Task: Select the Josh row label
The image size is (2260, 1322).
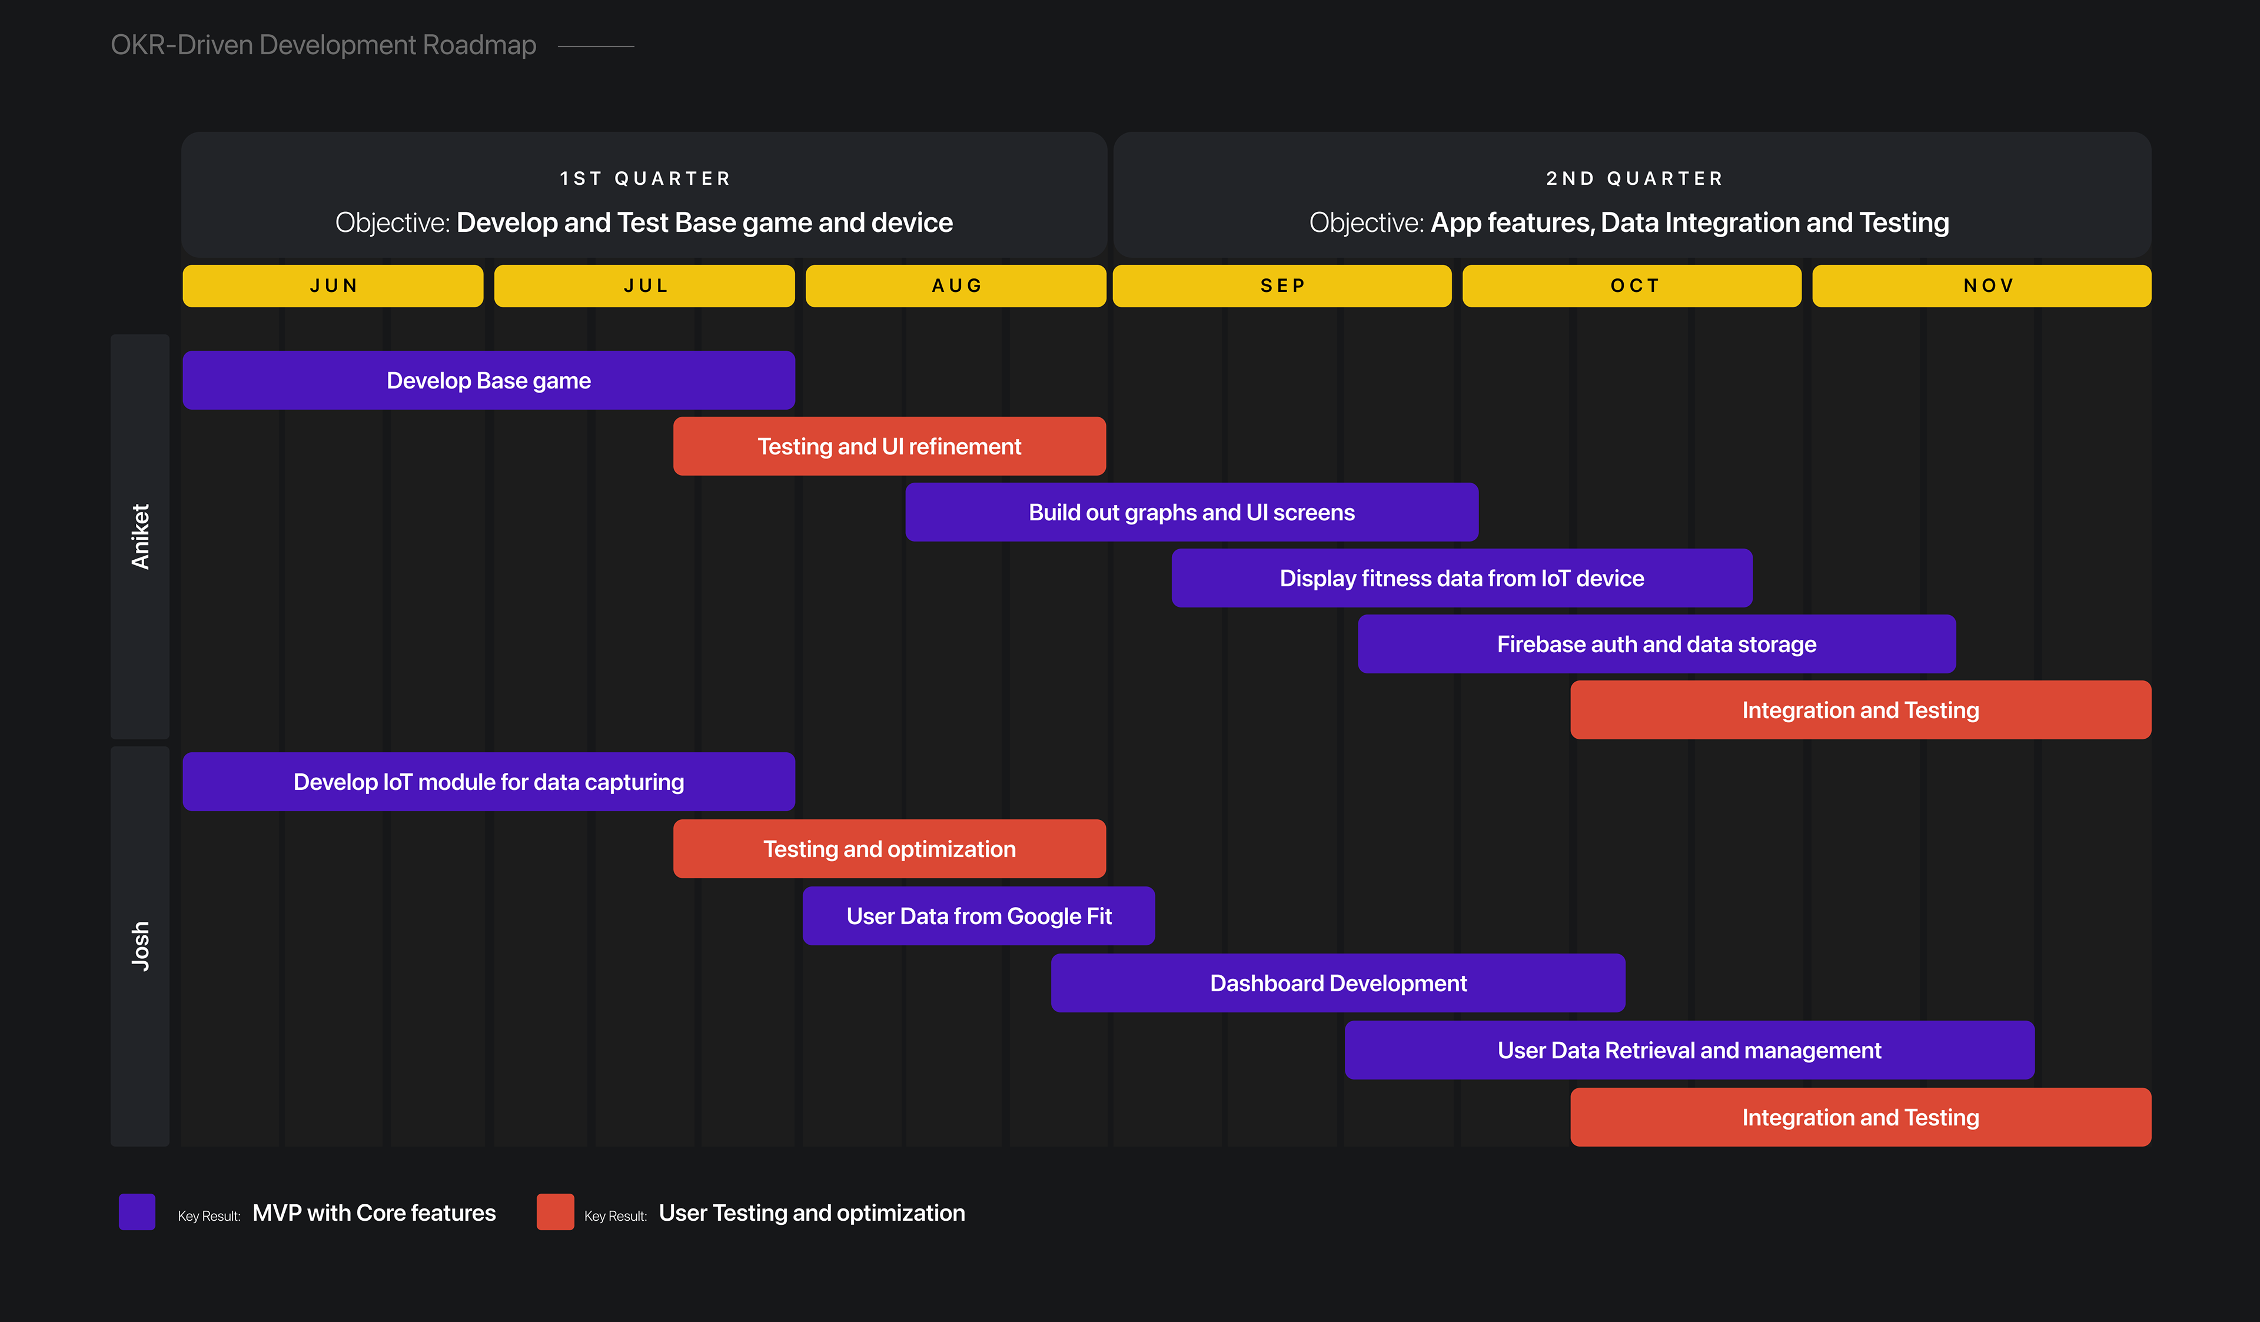Action: [140, 945]
